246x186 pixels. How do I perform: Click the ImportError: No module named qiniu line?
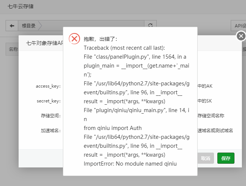click(x=130, y=164)
